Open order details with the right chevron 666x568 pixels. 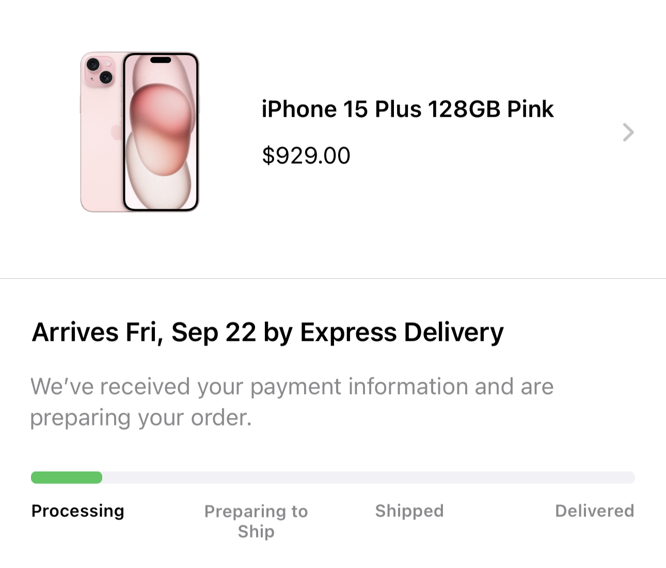628,132
